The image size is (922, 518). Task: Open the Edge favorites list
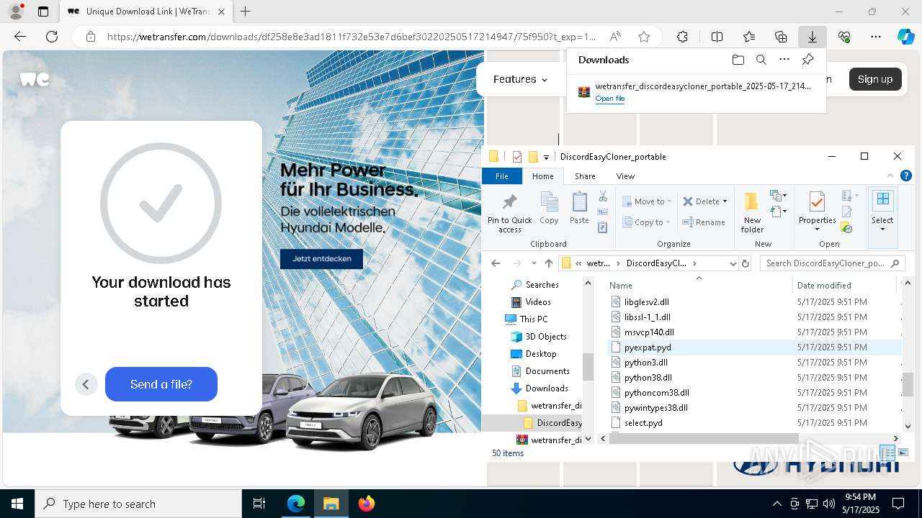click(x=749, y=37)
